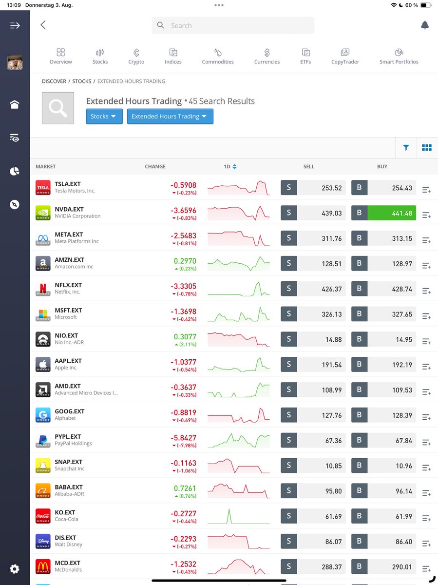Select the Currencies tab
Screen dimensions: 438x585
[x=267, y=56]
